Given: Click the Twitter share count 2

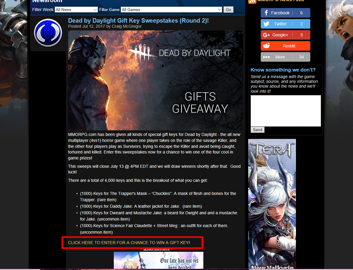Looking at the screenshot, I should pyautogui.click(x=301, y=24).
